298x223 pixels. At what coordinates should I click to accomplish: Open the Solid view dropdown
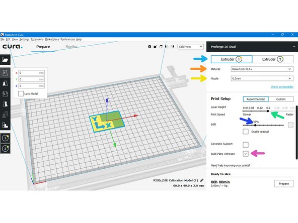coord(190,47)
